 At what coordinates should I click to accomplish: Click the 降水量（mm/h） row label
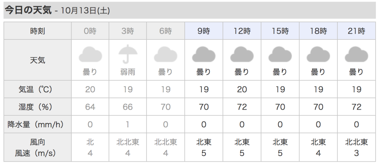coord(38,125)
